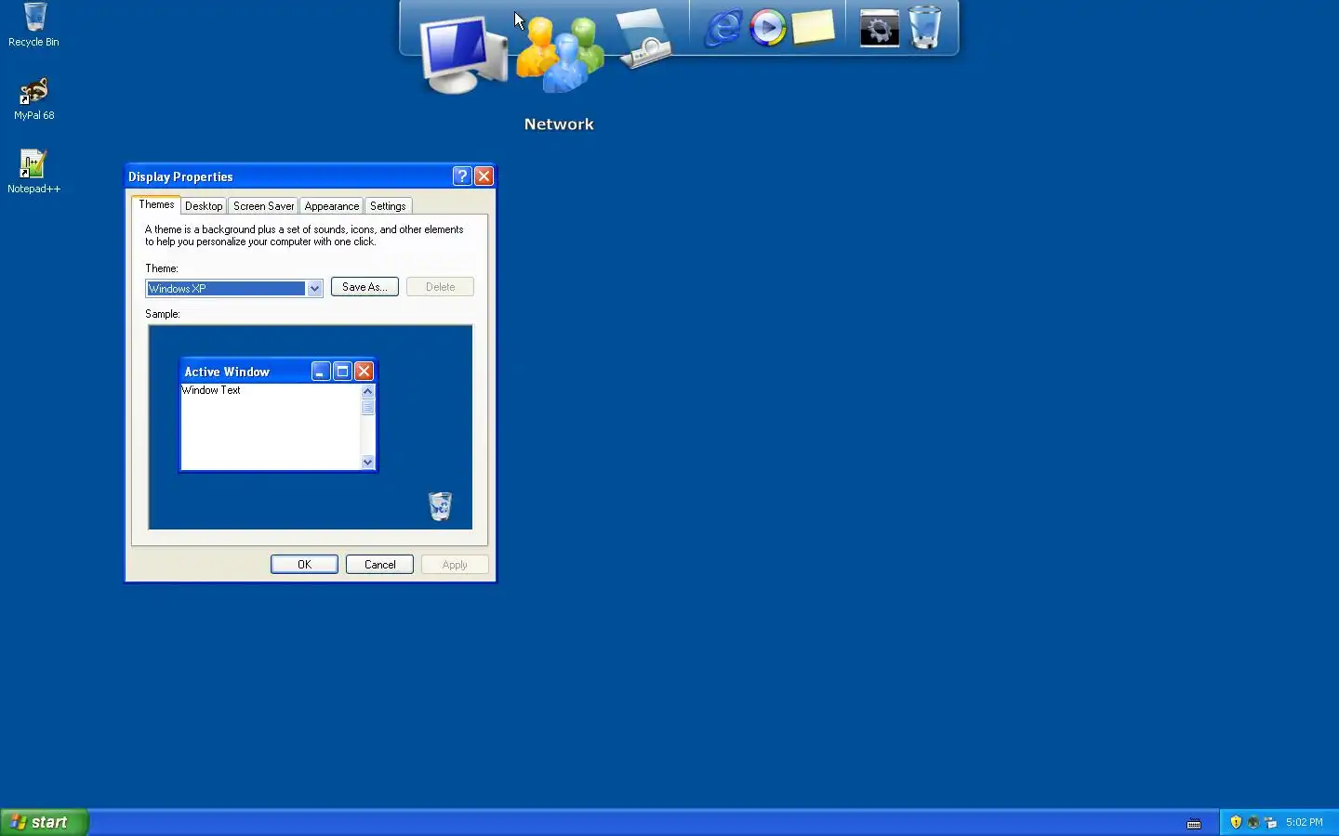Screen dimensions: 1339x836
Task: Click the MyPal raccoon tray icon
Action: 1253,822
